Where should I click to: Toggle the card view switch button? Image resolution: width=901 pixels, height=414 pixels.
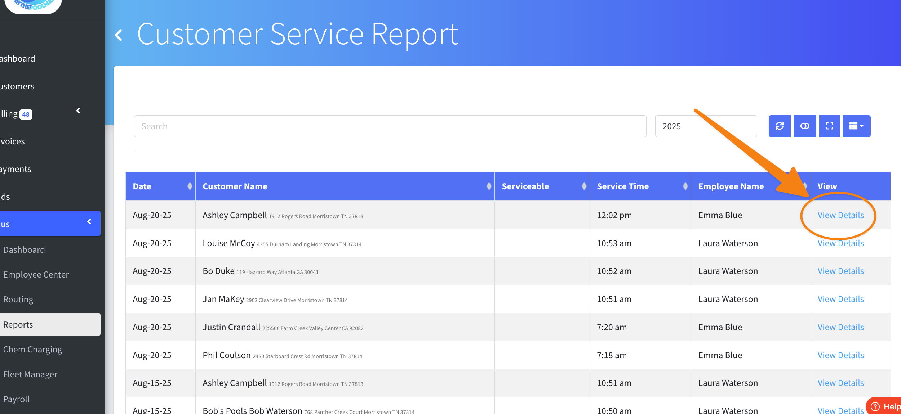coord(804,126)
